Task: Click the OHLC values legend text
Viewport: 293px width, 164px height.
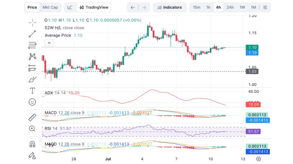Action: [93, 20]
